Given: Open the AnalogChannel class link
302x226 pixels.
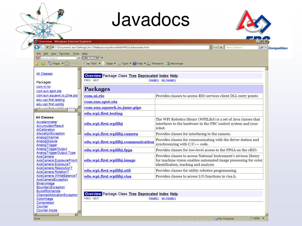Looking at the screenshot, I should click(47, 137).
